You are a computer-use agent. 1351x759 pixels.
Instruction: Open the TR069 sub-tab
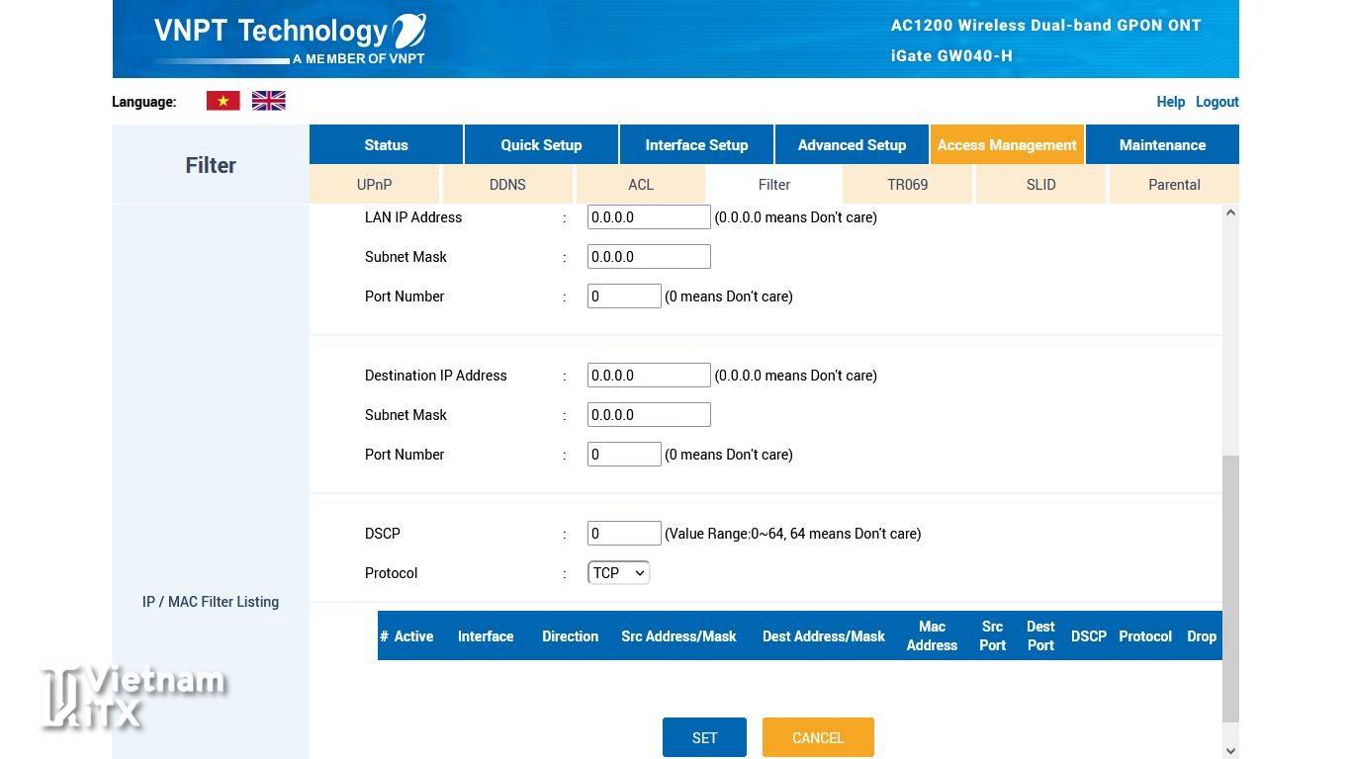(907, 185)
